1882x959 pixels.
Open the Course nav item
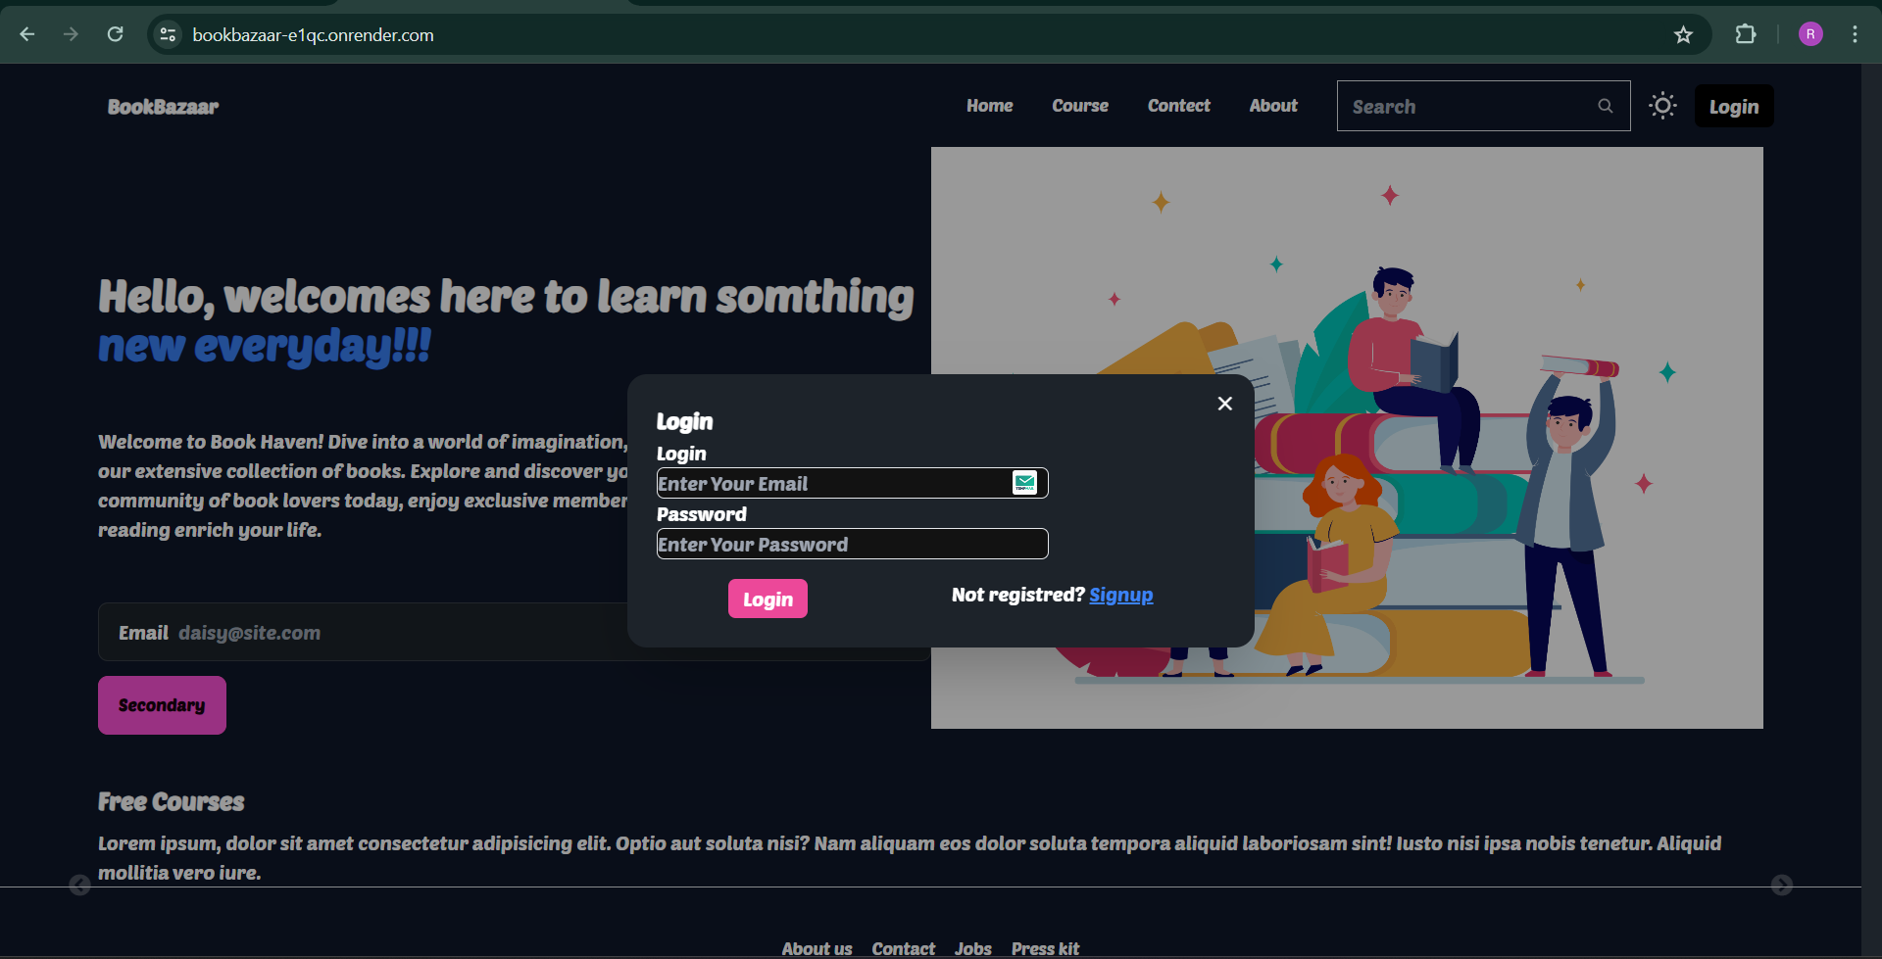point(1079,106)
